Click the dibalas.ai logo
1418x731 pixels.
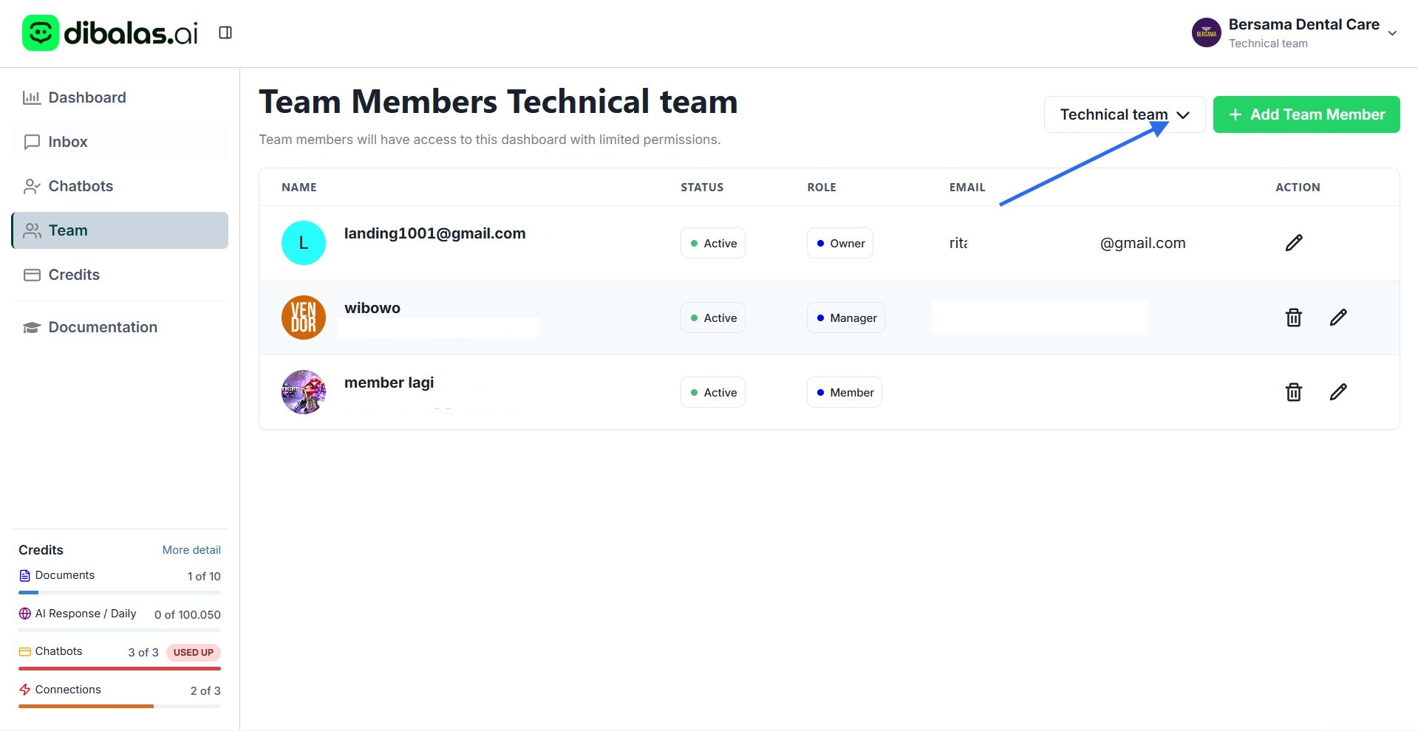pyautogui.click(x=110, y=33)
